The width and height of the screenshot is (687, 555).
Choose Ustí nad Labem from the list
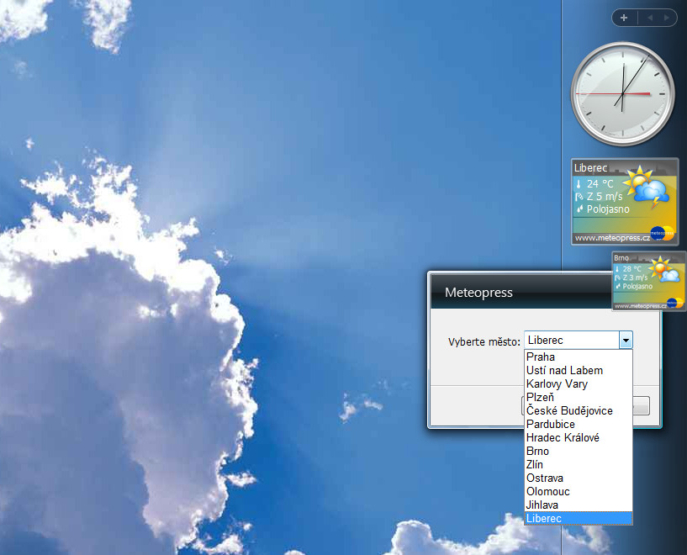point(579,370)
